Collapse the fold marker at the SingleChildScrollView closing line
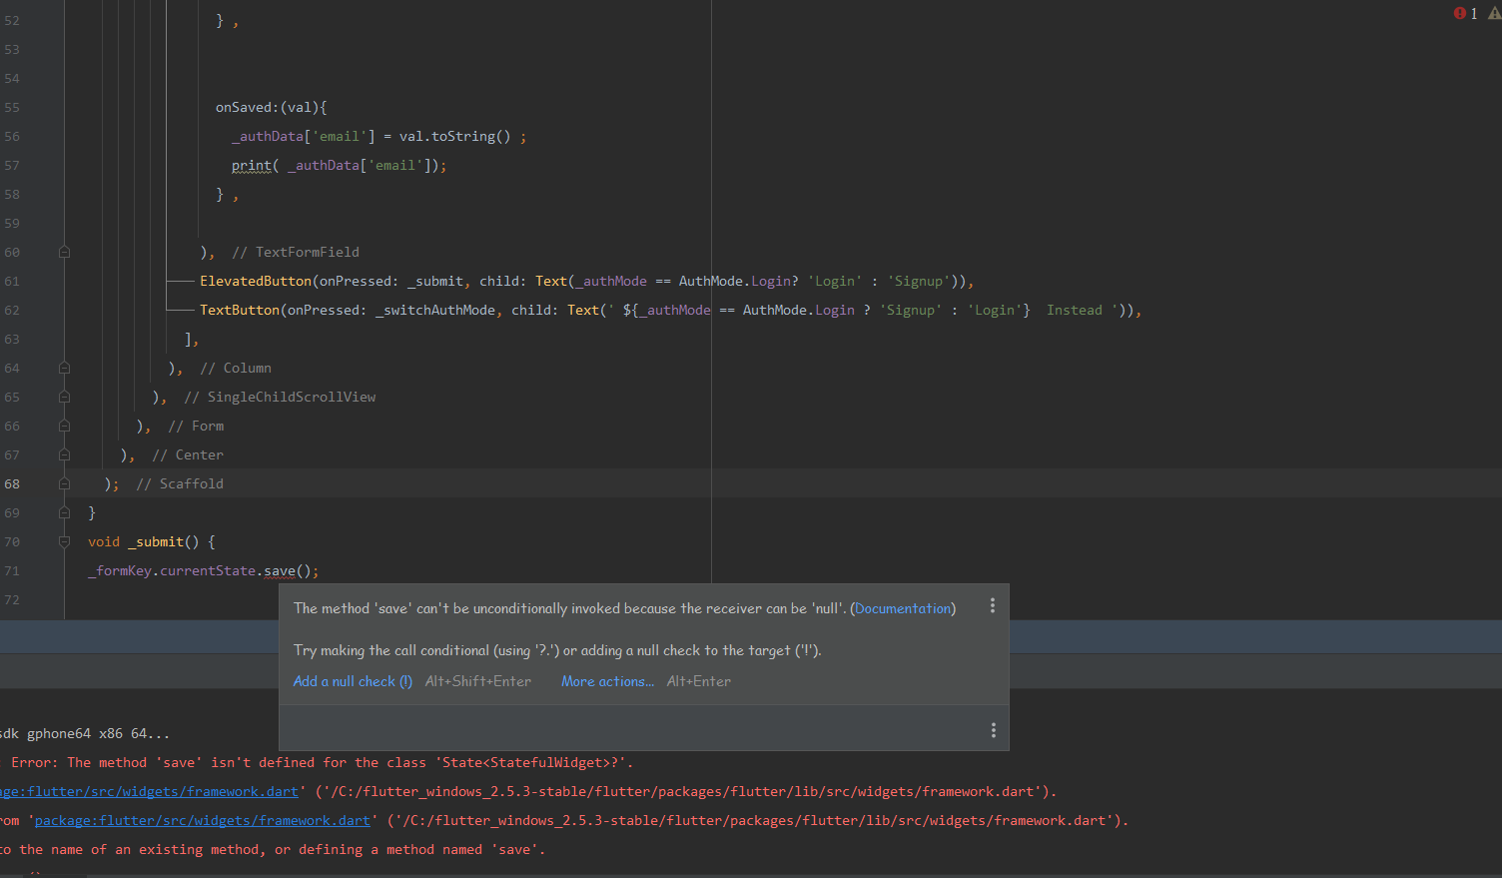 (64, 397)
